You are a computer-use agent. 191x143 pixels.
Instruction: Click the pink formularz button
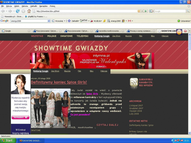tap(20, 117)
